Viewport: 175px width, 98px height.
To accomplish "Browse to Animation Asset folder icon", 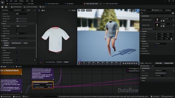I will tap(164, 26).
